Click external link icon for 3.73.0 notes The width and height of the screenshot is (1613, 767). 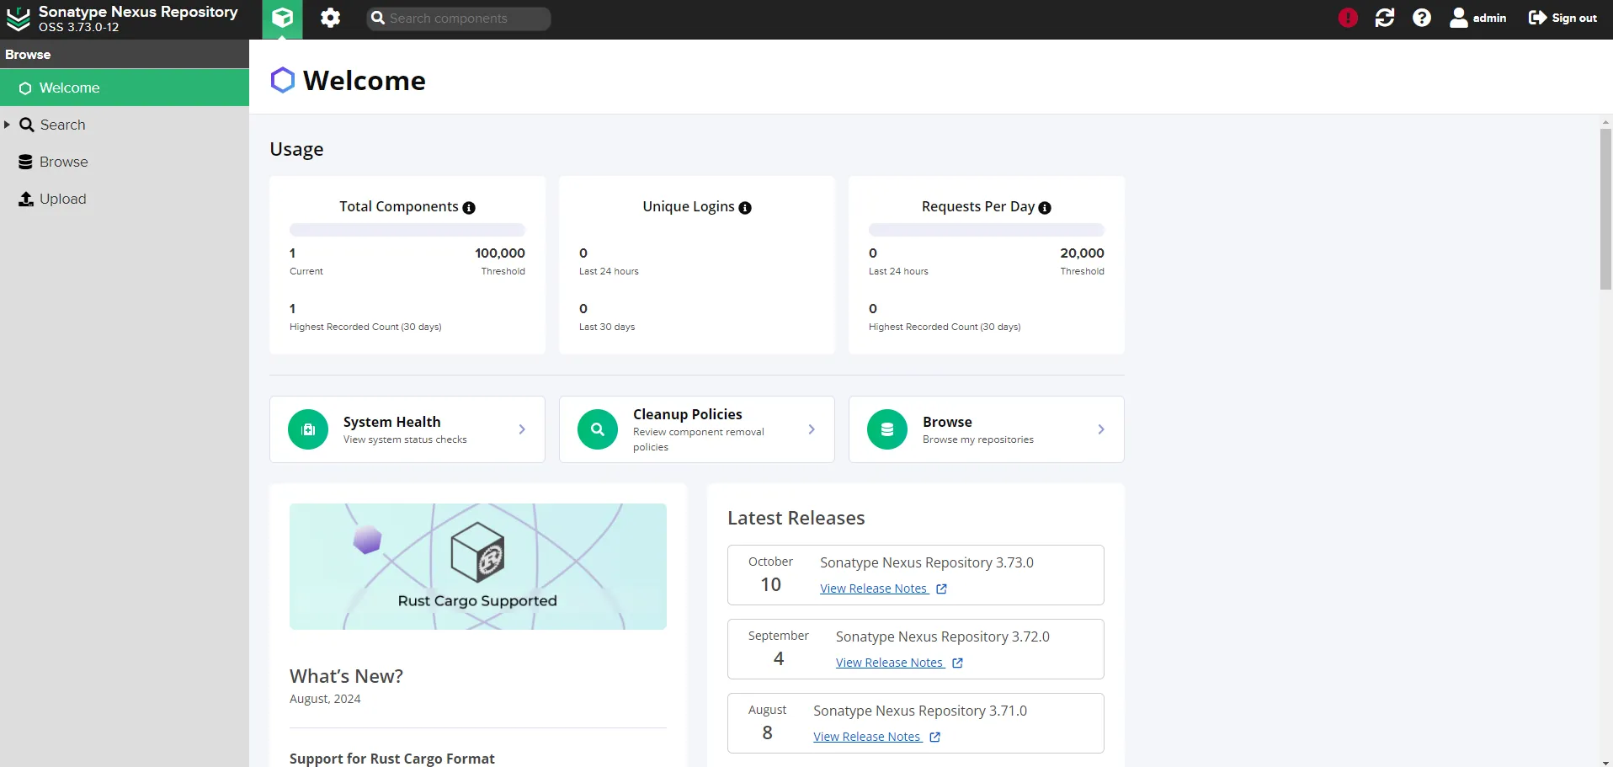point(941,589)
